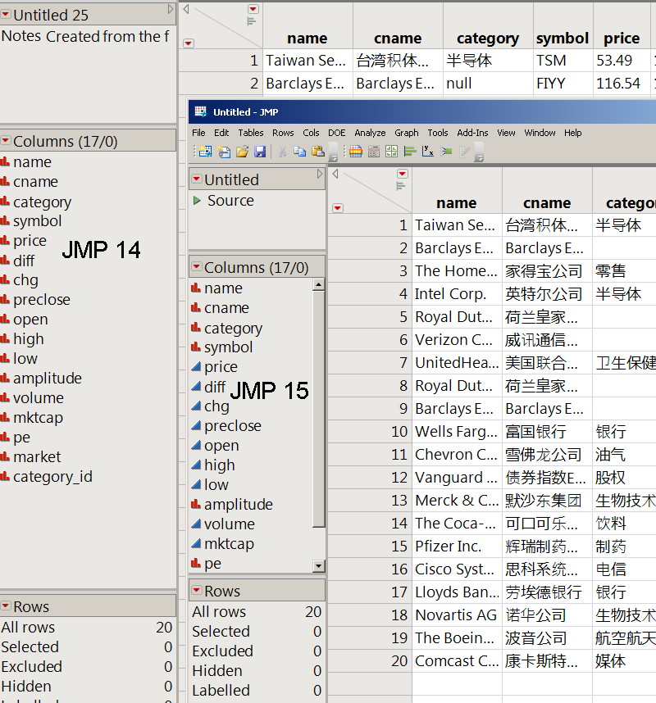The width and height of the screenshot is (656, 703).
Task: Select amplitude column in JMP 15 columns list
Action: (x=238, y=505)
